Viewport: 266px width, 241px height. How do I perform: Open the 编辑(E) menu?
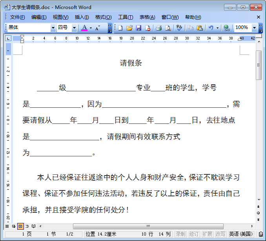[39, 17]
